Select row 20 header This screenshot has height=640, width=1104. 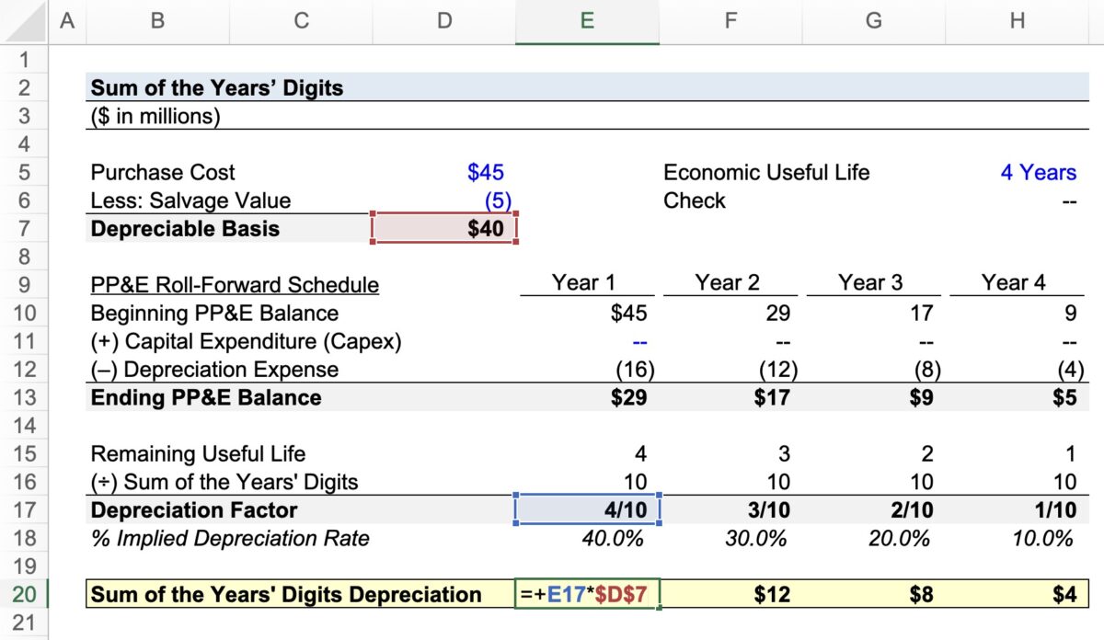[25, 595]
